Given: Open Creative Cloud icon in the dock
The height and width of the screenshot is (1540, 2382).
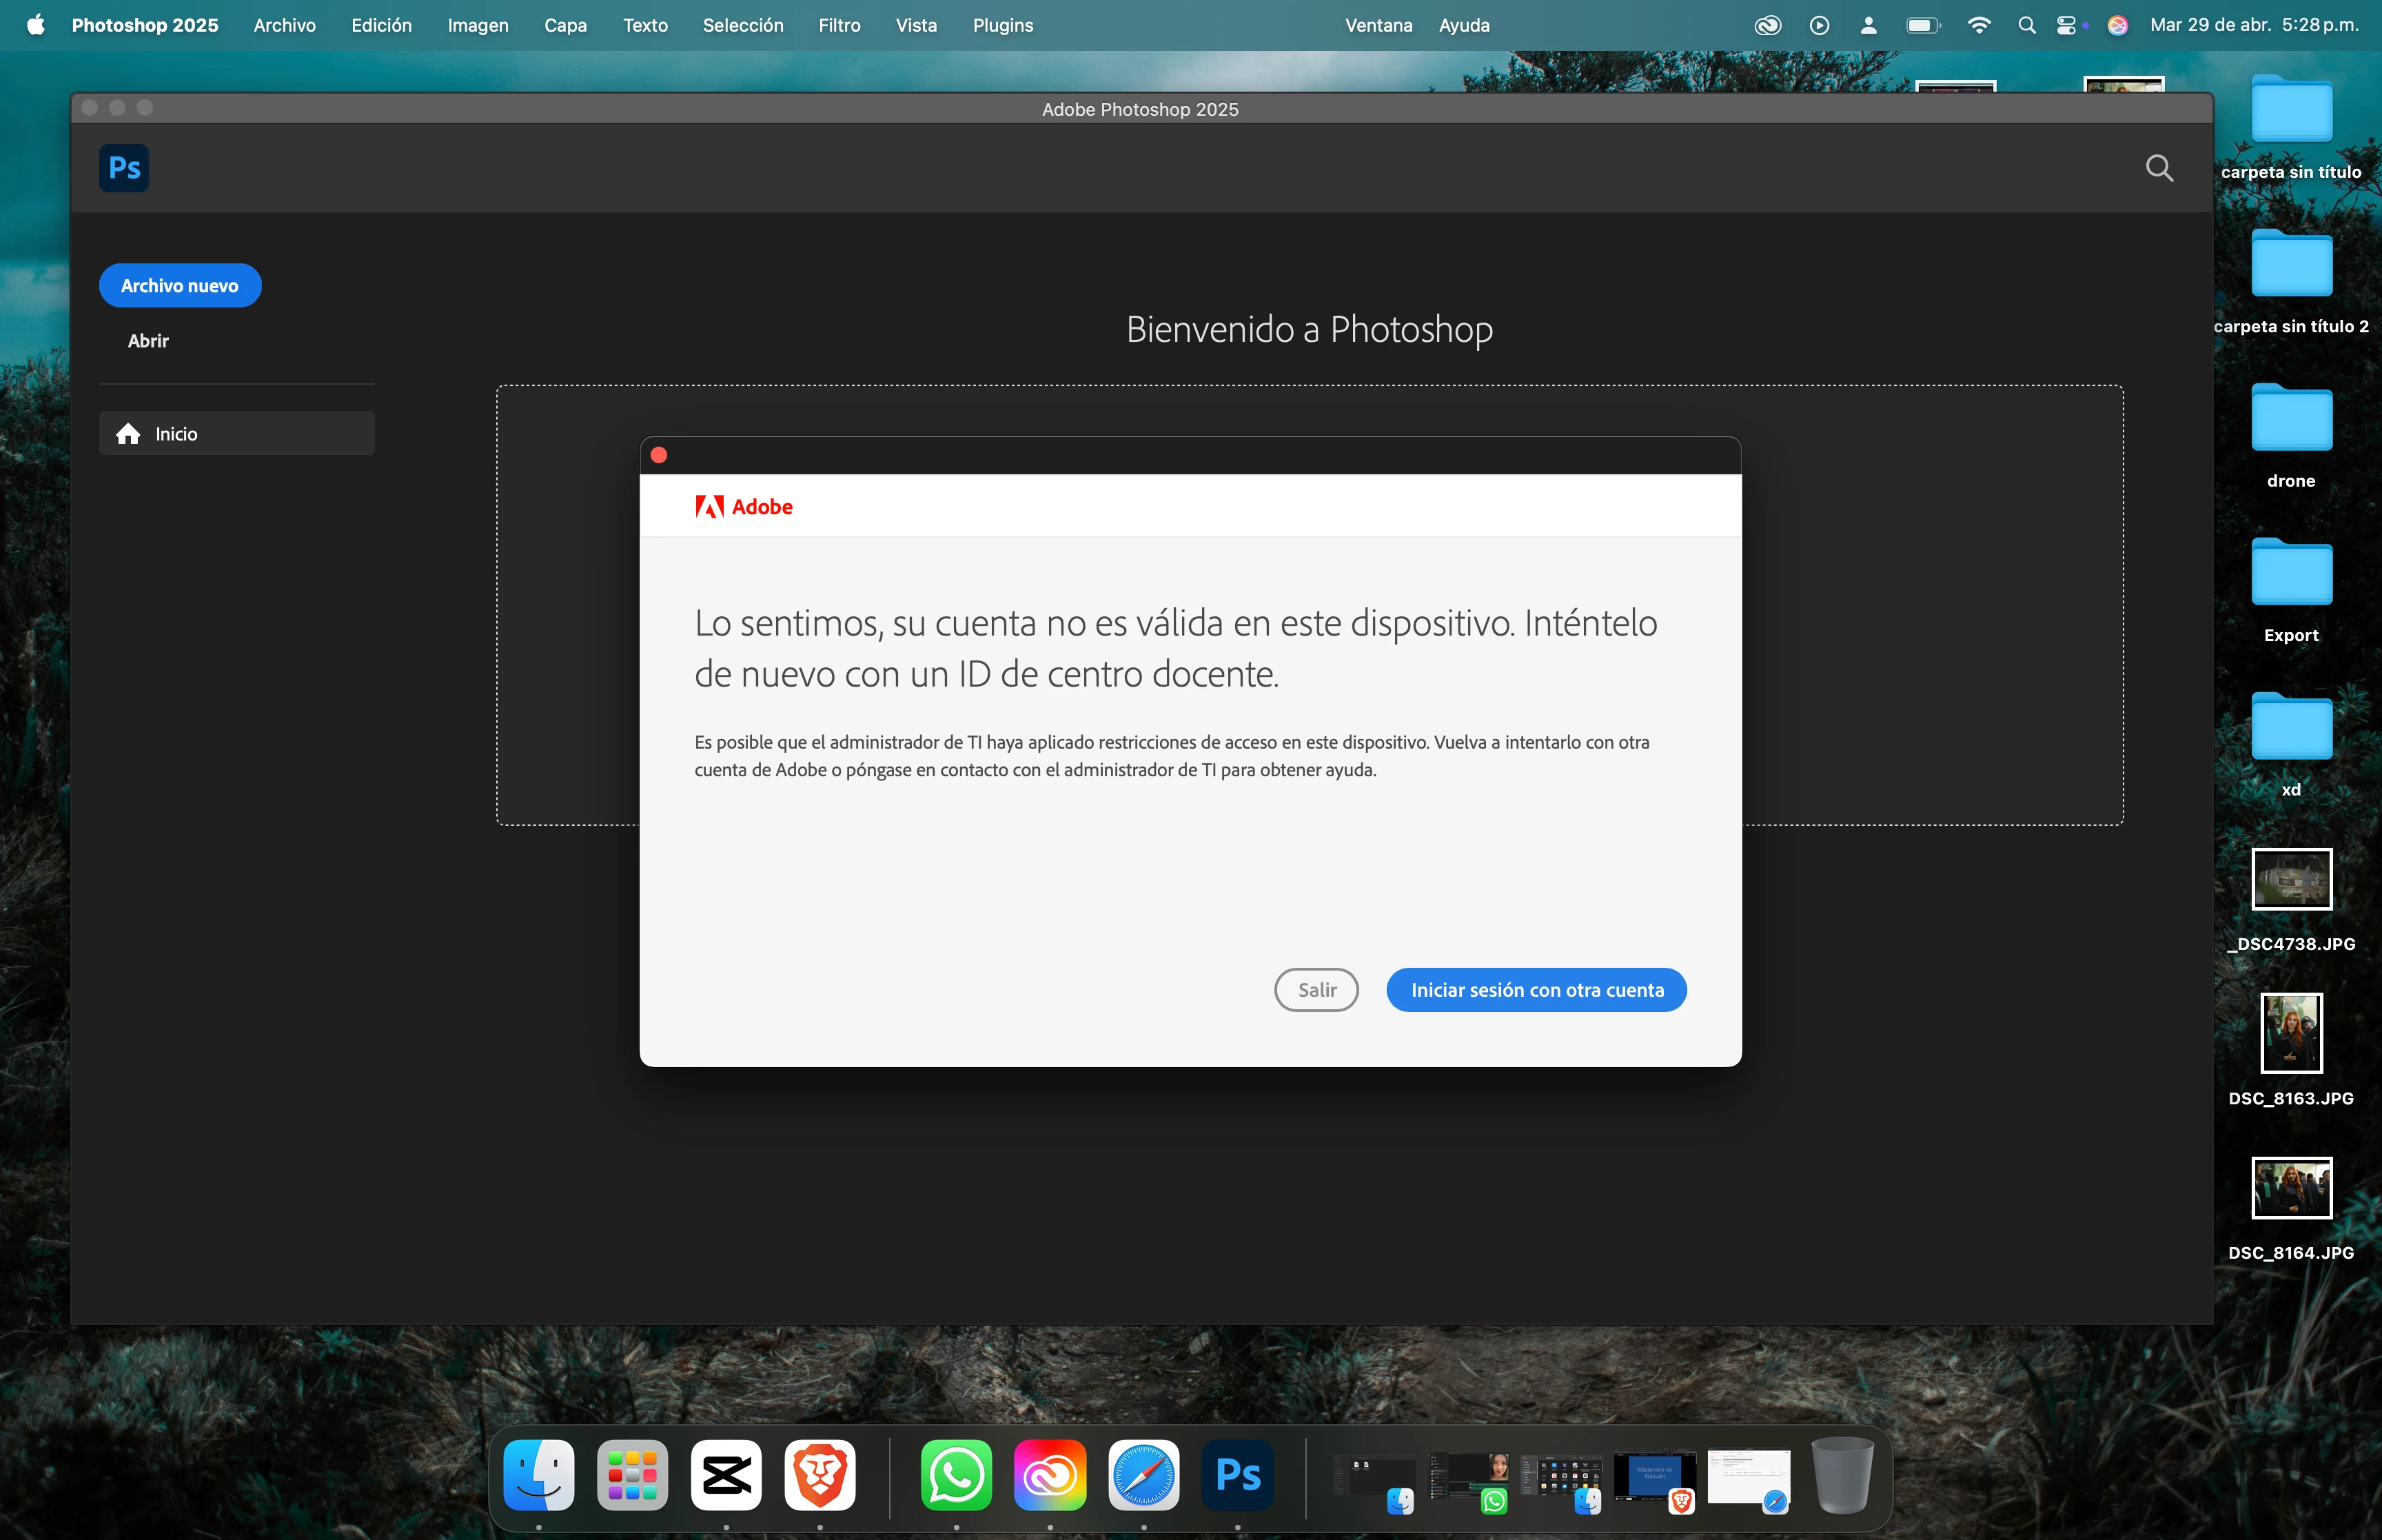Looking at the screenshot, I should (1050, 1475).
